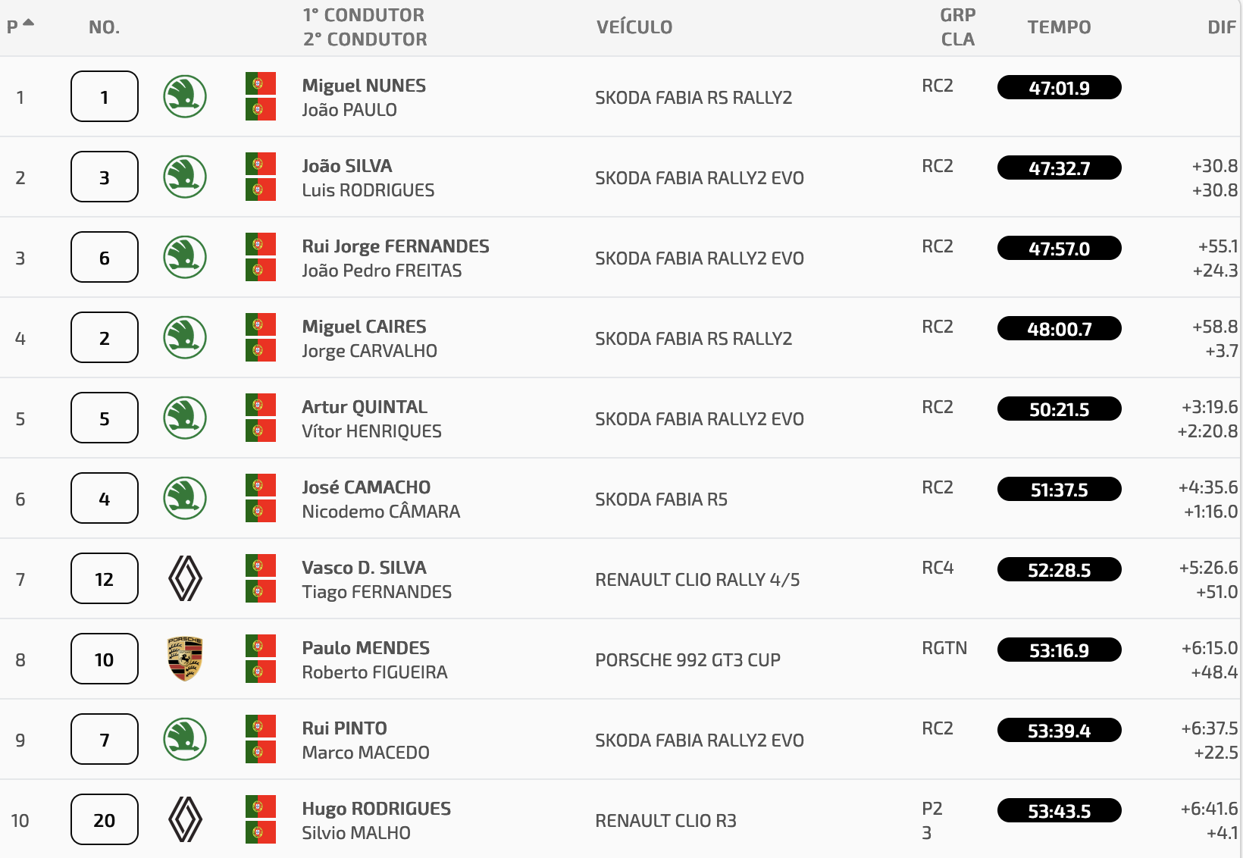
Task: Sort by position using P column arrow
Action: [x=29, y=23]
